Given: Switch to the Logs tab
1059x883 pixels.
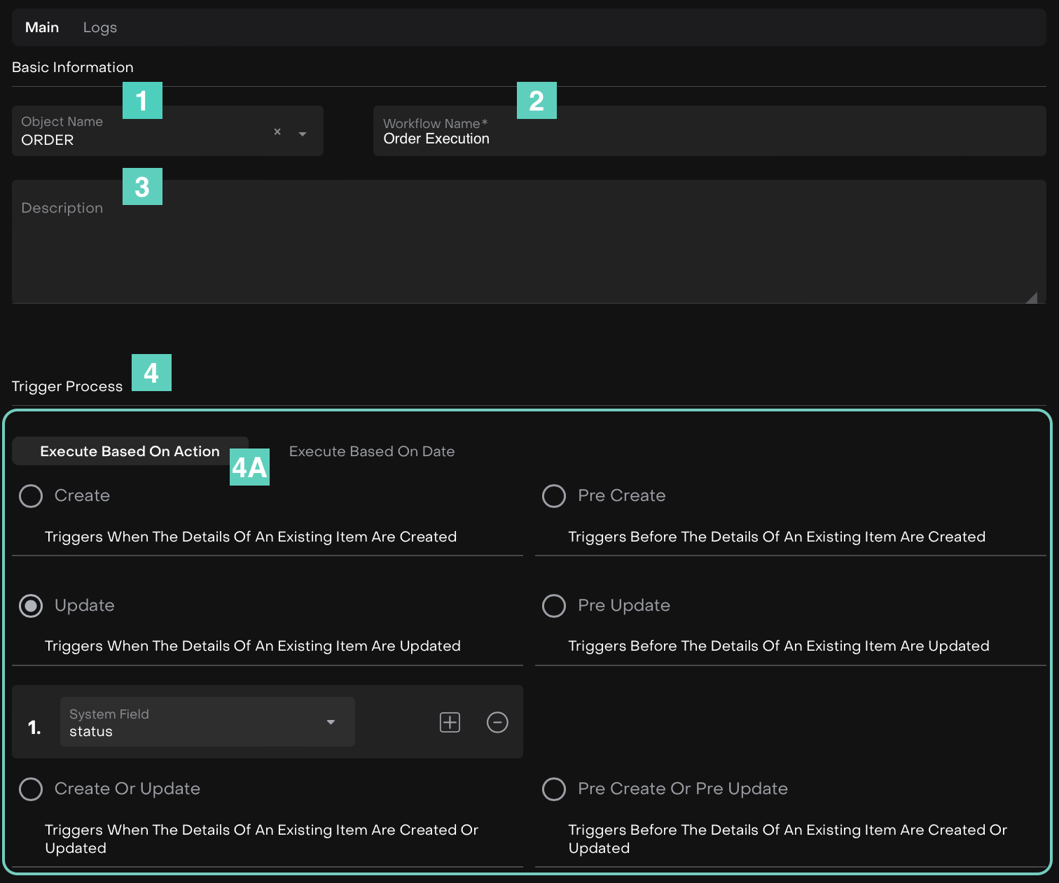Looking at the screenshot, I should point(99,27).
